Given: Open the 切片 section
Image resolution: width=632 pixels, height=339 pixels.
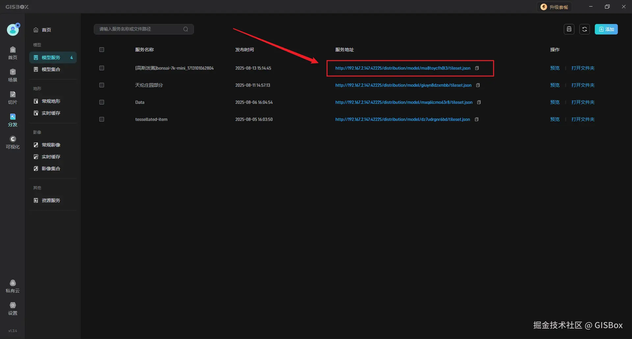Looking at the screenshot, I should pyautogui.click(x=13, y=98).
